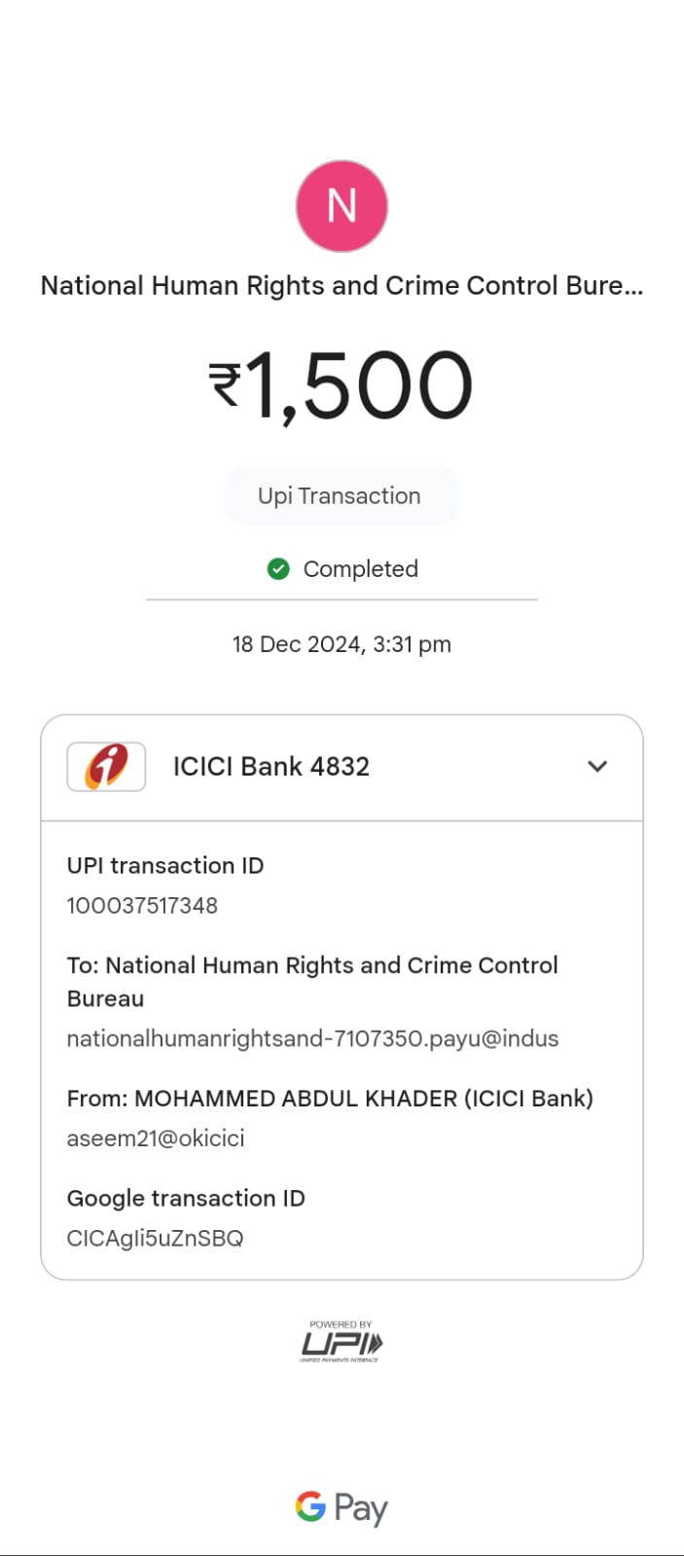Click the Google transaction ID value CICAgIi5uZnSBQ
The height and width of the screenshot is (1556, 684).
point(155,1238)
